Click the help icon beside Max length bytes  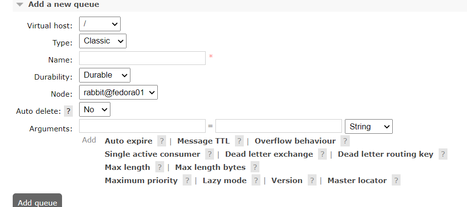[x=255, y=167]
